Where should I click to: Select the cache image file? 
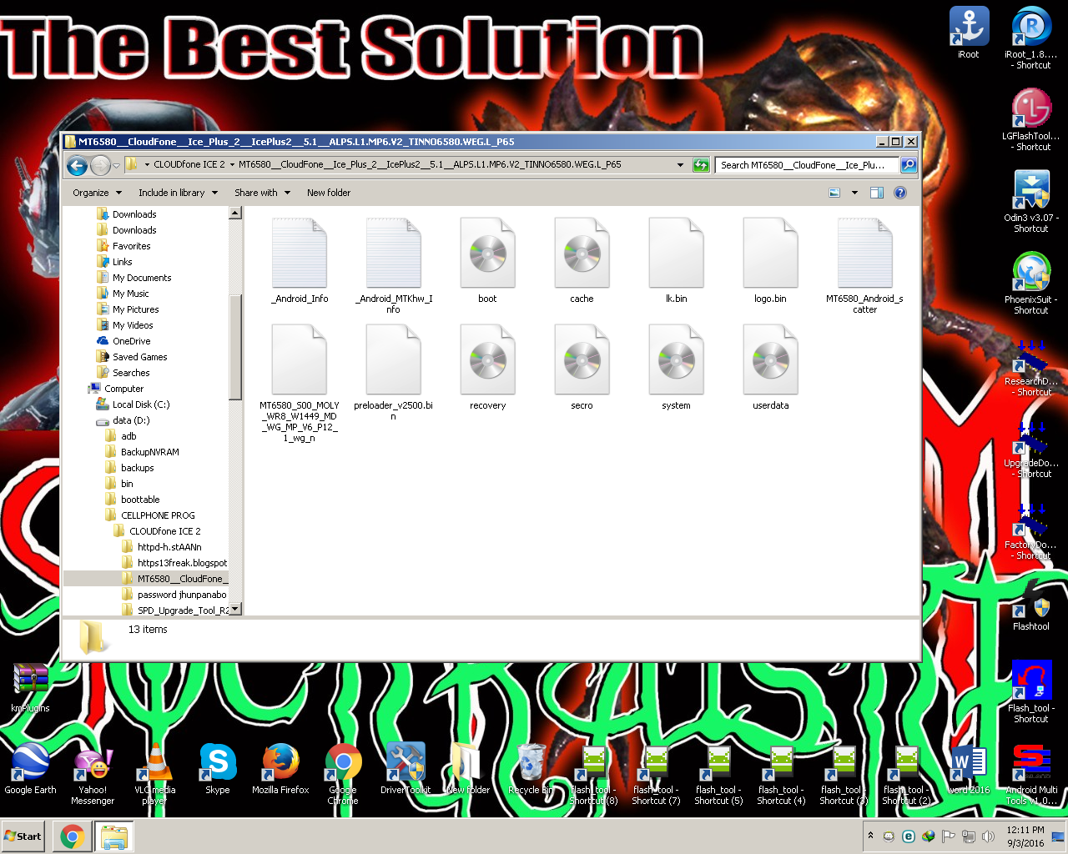[582, 260]
